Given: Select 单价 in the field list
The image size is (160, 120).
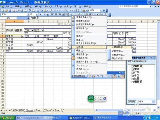Looking at the screenshot, I should tap(137, 76).
